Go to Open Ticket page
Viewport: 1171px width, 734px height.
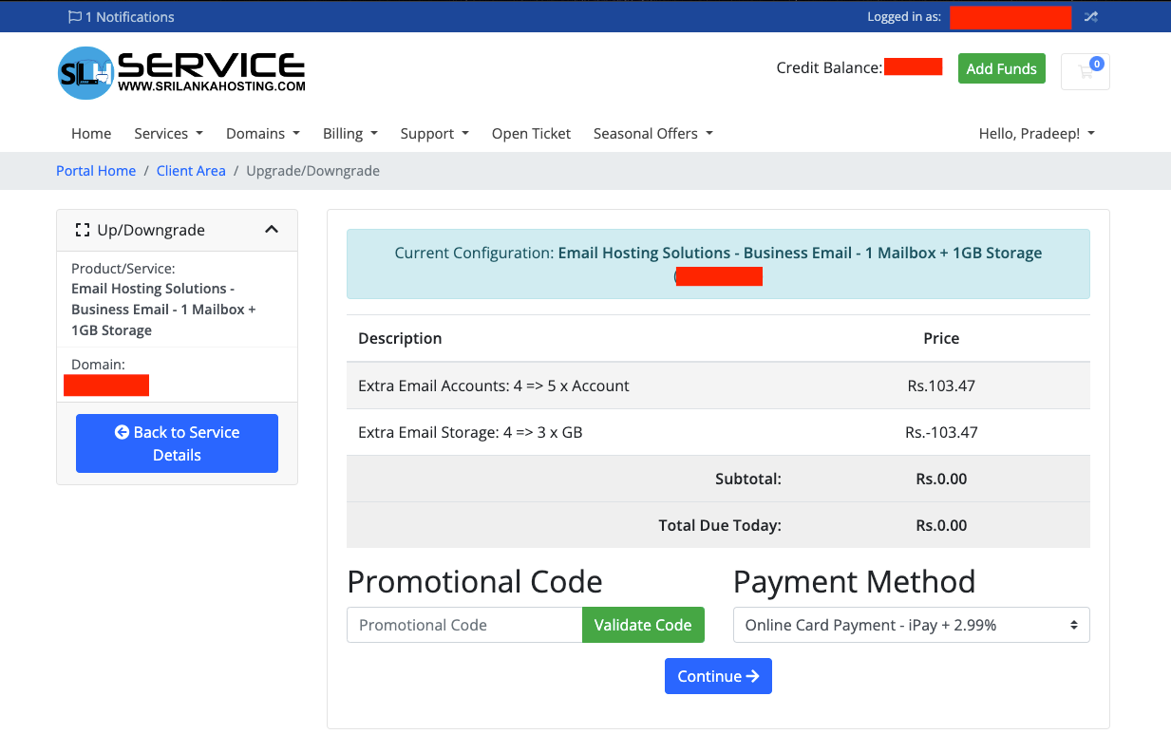point(531,134)
